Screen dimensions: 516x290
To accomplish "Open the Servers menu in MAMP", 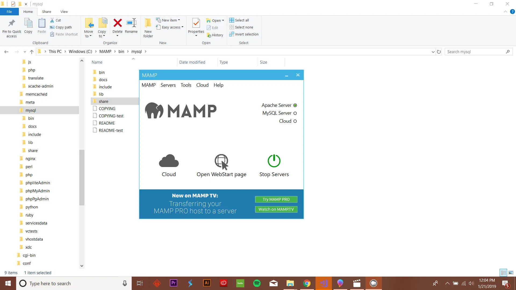I will click(x=168, y=85).
